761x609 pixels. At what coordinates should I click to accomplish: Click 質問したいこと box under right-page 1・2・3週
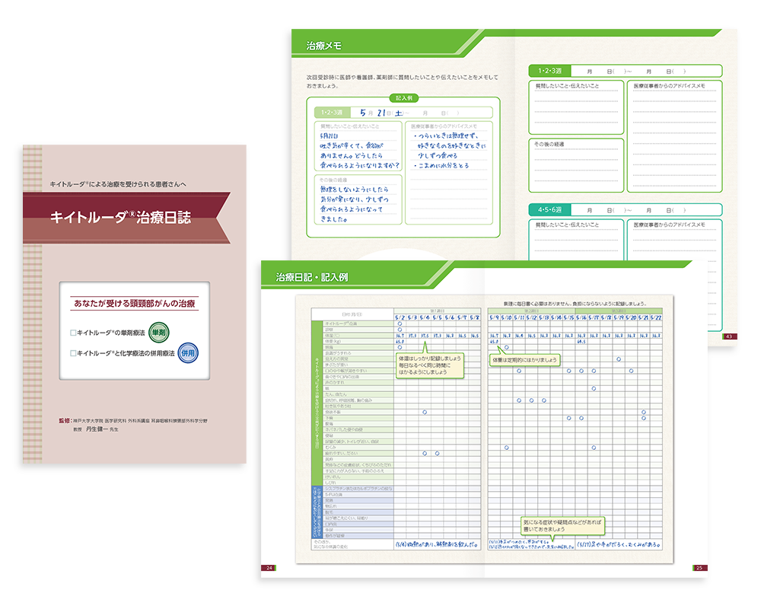click(576, 107)
